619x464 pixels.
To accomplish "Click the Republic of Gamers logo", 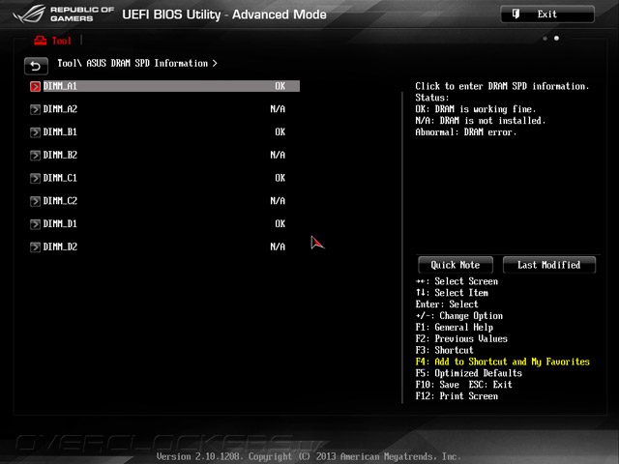I will (63, 14).
